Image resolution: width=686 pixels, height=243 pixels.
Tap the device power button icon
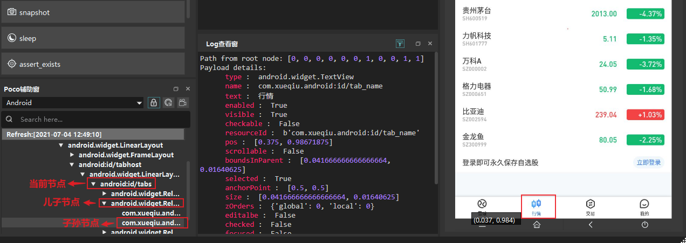click(x=644, y=225)
